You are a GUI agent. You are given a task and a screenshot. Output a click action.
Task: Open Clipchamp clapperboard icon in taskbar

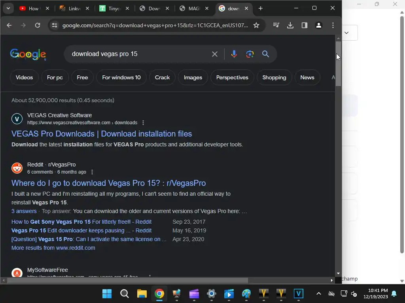click(x=194, y=294)
